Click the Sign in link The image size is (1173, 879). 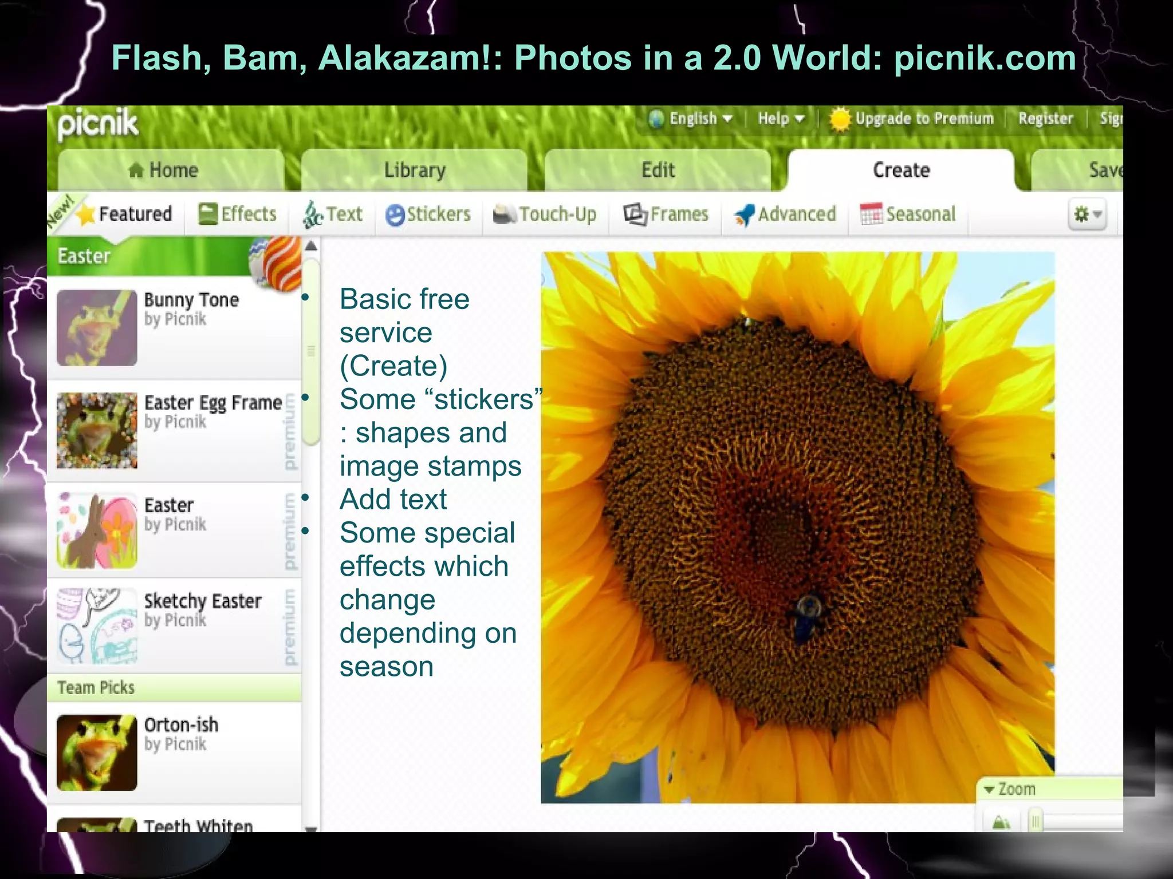coord(1111,118)
